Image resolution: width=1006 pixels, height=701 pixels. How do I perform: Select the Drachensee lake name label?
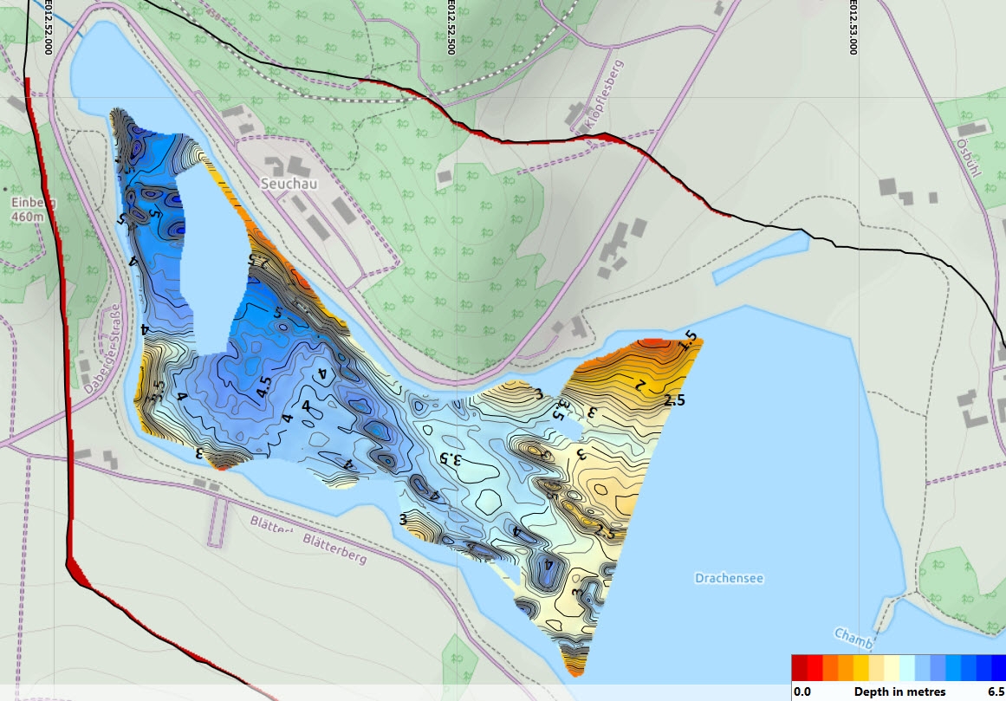729,578
